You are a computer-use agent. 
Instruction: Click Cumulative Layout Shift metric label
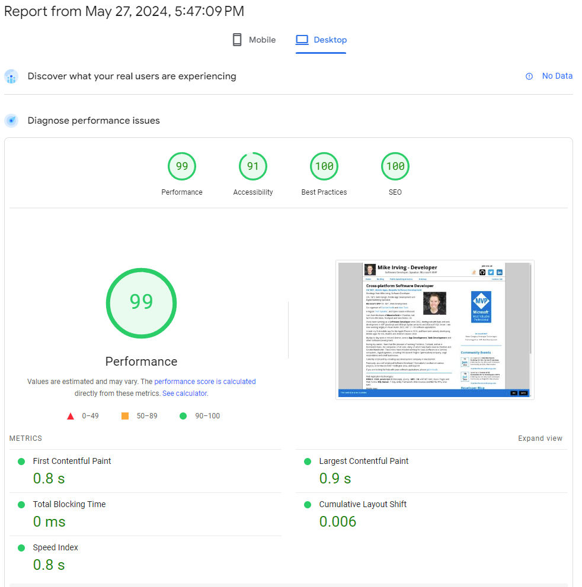(x=363, y=504)
